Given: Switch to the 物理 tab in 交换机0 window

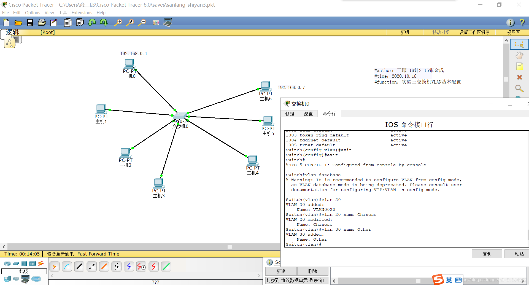Looking at the screenshot, I should point(290,114).
